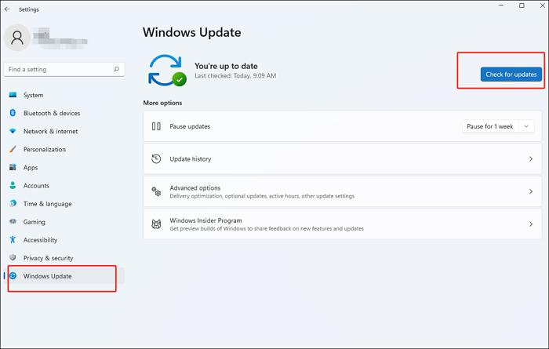Open the Windows Insider Program row
The width and height of the screenshot is (549, 349).
[343, 224]
